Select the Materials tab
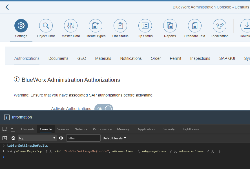 point(103,59)
